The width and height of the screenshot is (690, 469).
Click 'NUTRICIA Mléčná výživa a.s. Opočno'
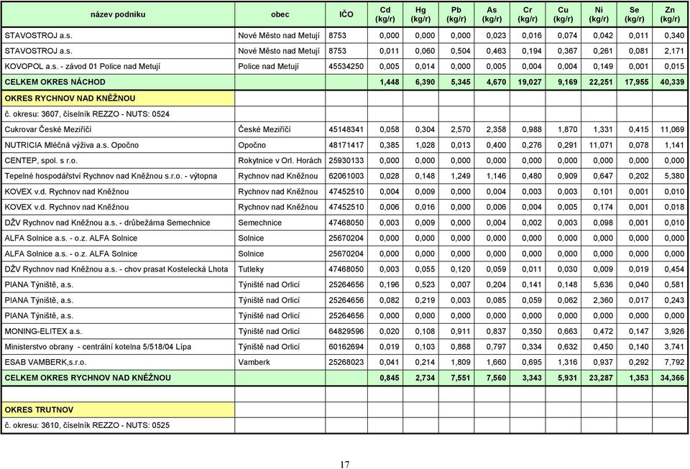pyautogui.click(x=72, y=145)
